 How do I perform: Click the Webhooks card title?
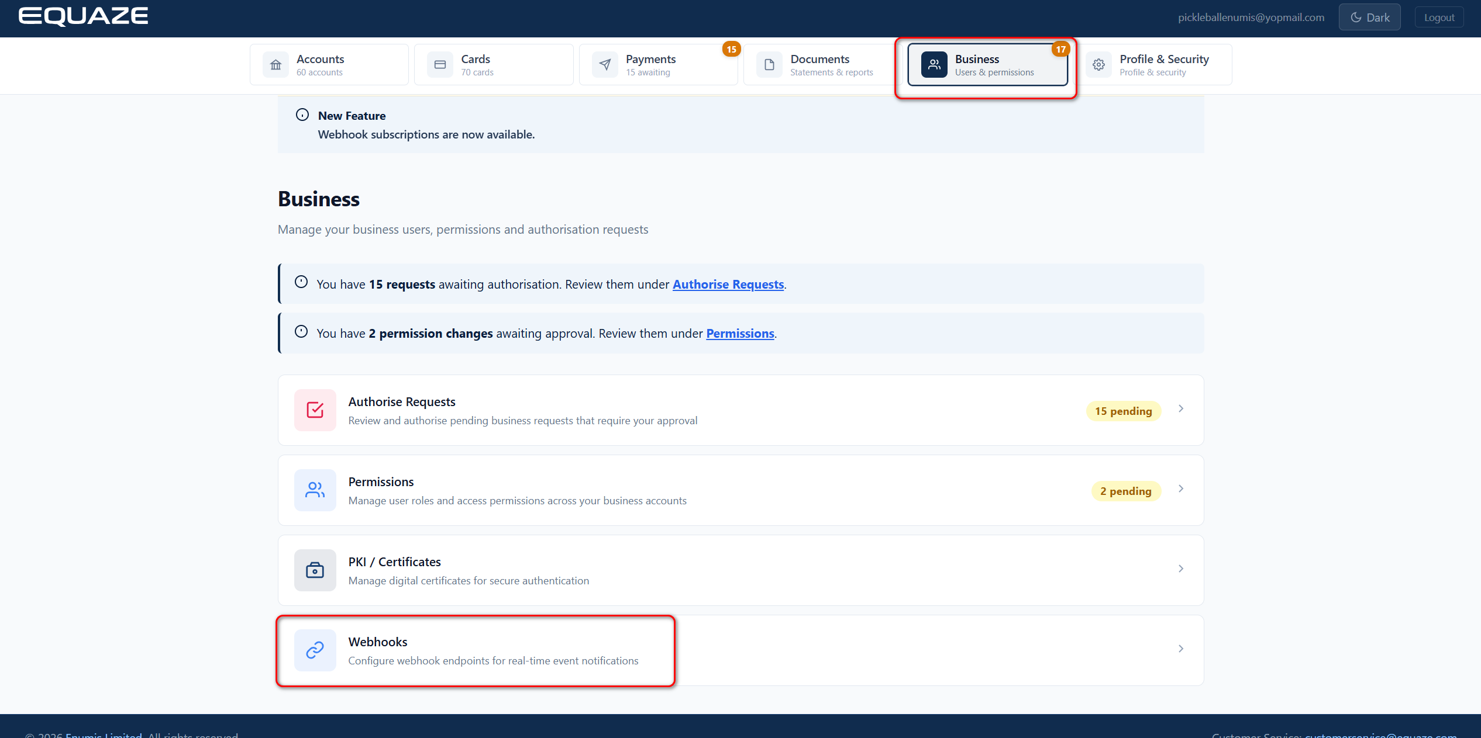(378, 642)
